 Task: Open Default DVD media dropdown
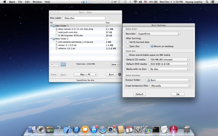[169, 64]
